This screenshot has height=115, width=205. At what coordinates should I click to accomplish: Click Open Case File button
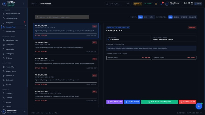pyautogui.click(x=115, y=102)
